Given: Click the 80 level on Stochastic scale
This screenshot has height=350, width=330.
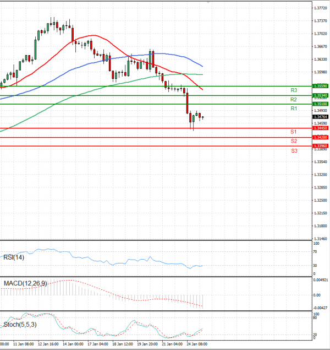Looking at the screenshot, I should coord(315,317).
